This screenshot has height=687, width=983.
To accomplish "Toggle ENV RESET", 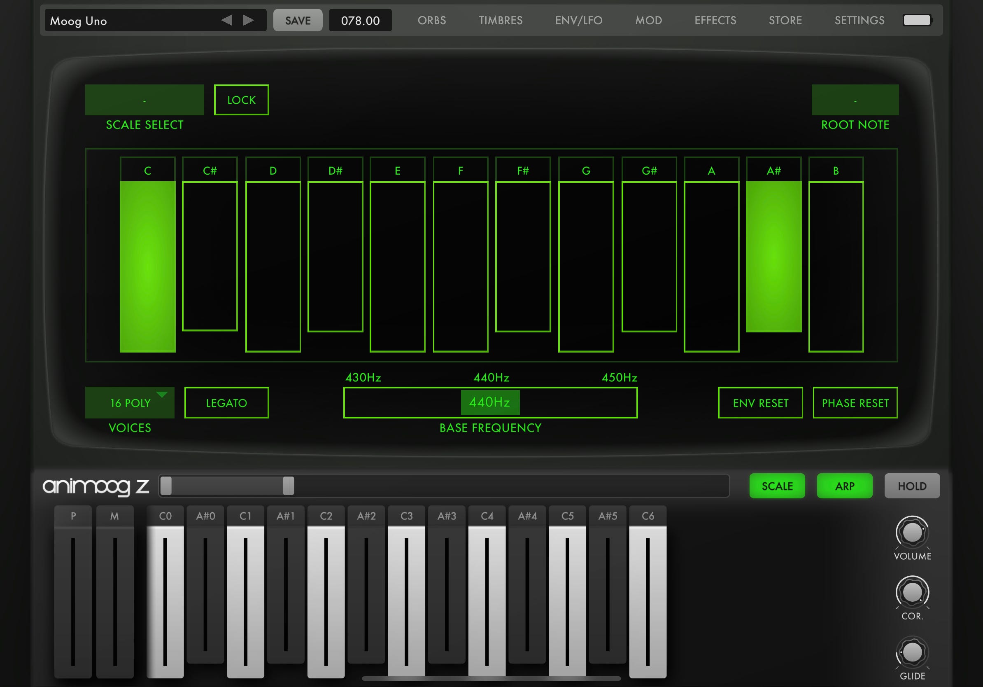I will click(x=760, y=403).
